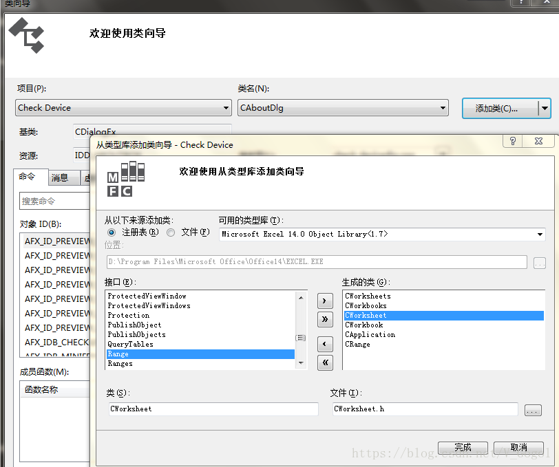Click the up arrow of interface list scrollbar
Image resolution: width=559 pixels, height=467 pixels.
tap(301, 297)
